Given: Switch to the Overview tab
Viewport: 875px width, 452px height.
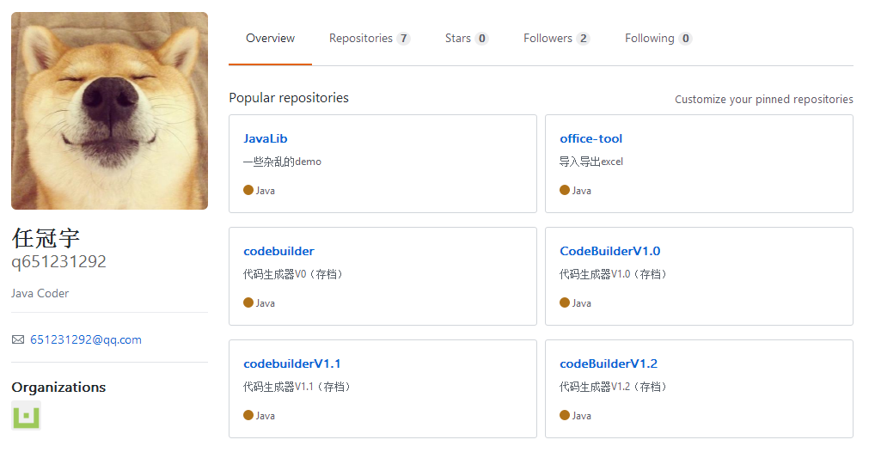Looking at the screenshot, I should click(270, 39).
